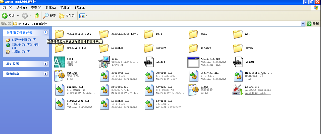Select the Program Files folder
Image resolution: width=321 pixels, height=134 pixels.
(x=71, y=48)
